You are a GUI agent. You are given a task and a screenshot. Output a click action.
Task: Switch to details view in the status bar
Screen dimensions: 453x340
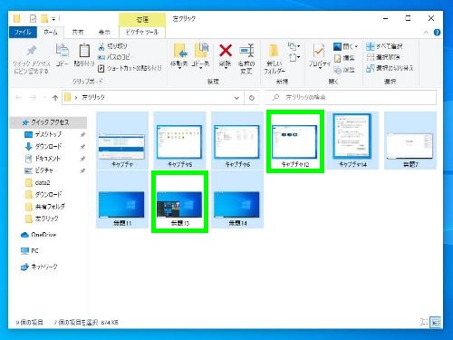(424, 322)
